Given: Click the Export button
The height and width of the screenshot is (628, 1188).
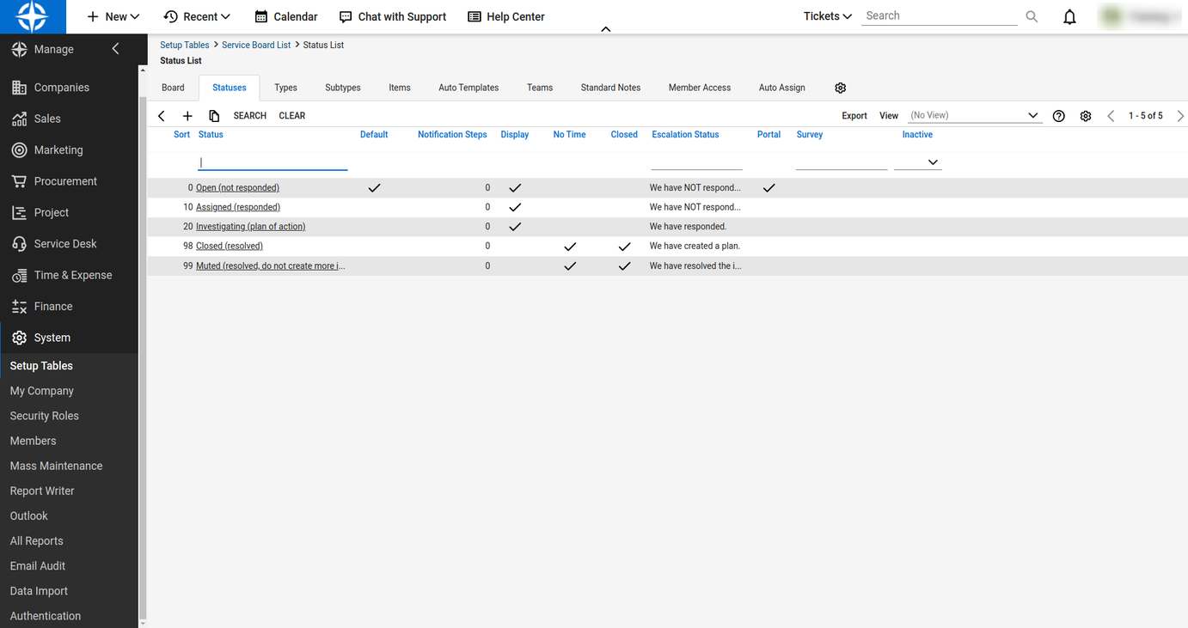Looking at the screenshot, I should (x=854, y=116).
